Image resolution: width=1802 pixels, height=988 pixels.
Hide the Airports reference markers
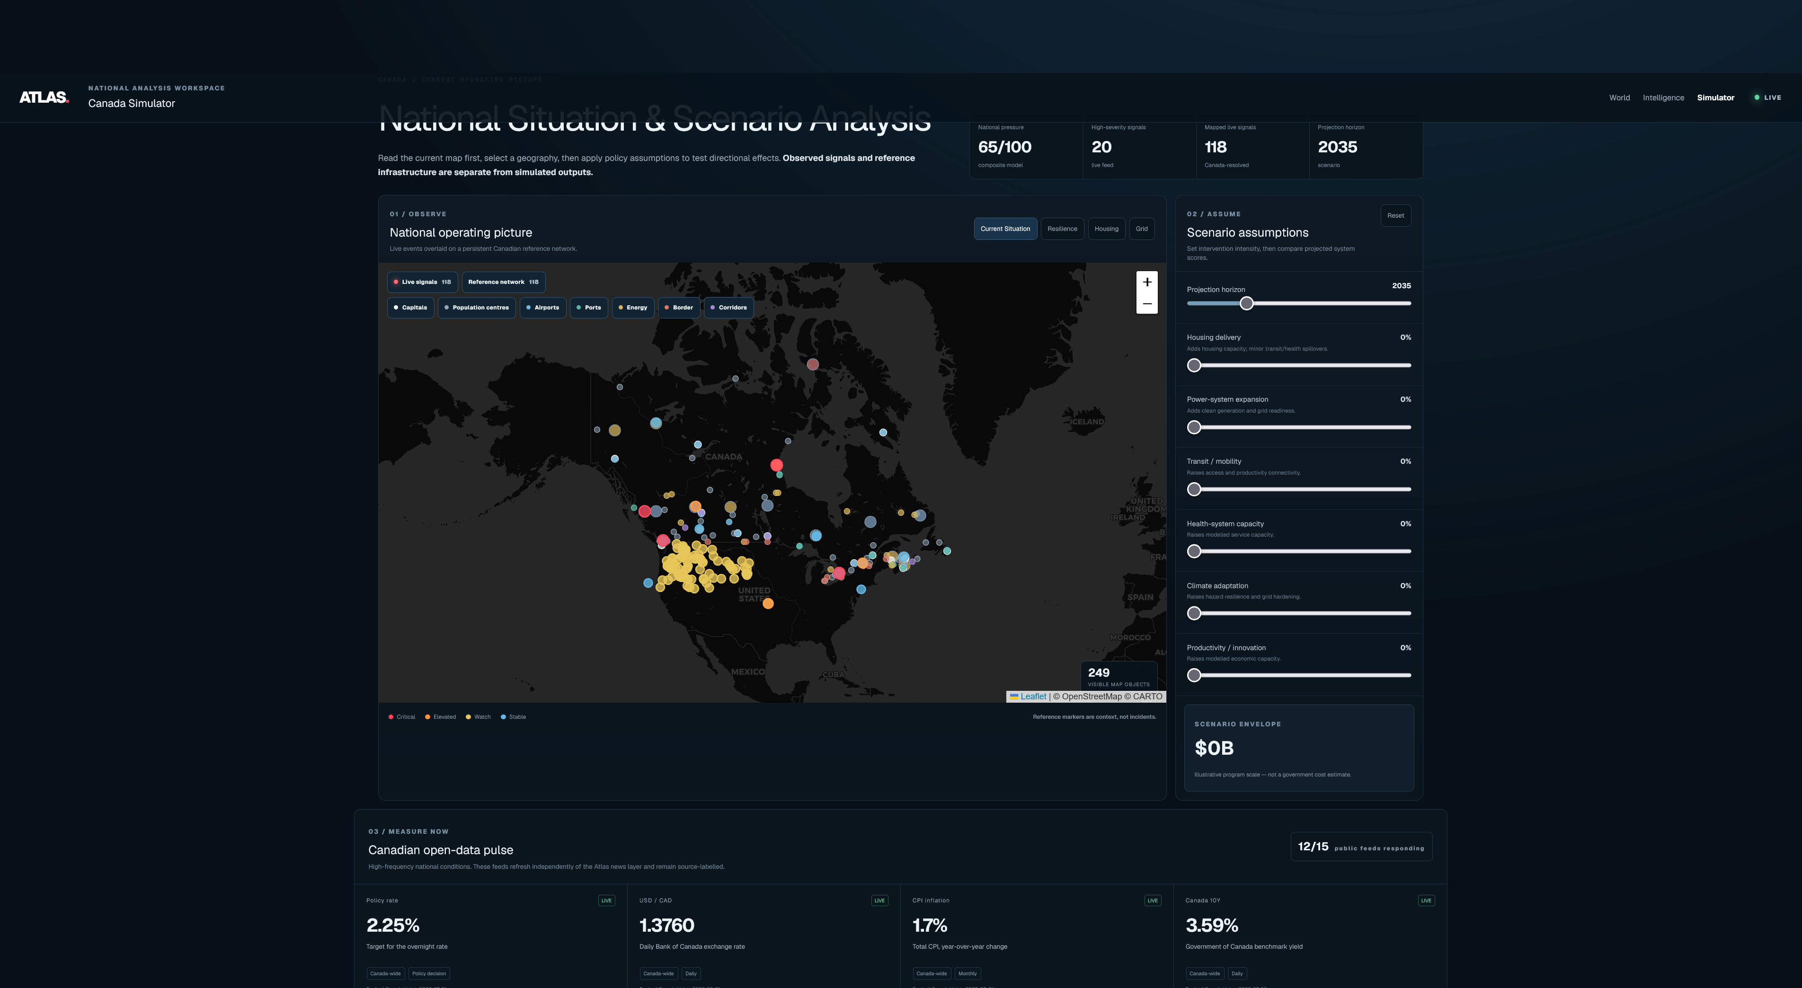pos(543,308)
